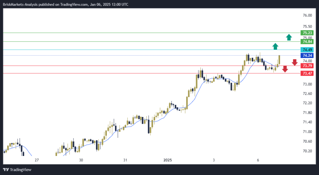Click the lower green up arrow above 74.49 line
Image resolution: width=319 pixels, height=175 pixels.
[x=275, y=46]
